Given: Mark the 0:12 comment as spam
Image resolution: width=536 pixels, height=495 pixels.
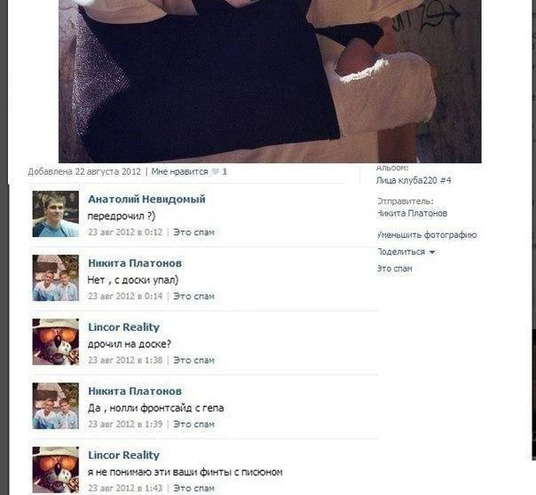Looking at the screenshot, I should (193, 232).
